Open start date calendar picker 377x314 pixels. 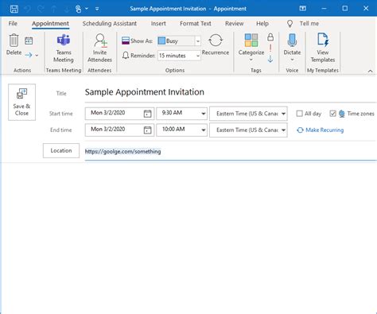coord(147,114)
